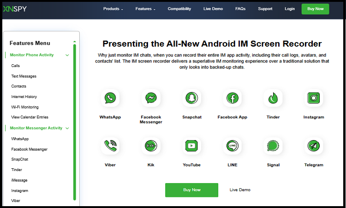
Task: Click the Live Demo link beside Buy Now
Action: point(240,190)
